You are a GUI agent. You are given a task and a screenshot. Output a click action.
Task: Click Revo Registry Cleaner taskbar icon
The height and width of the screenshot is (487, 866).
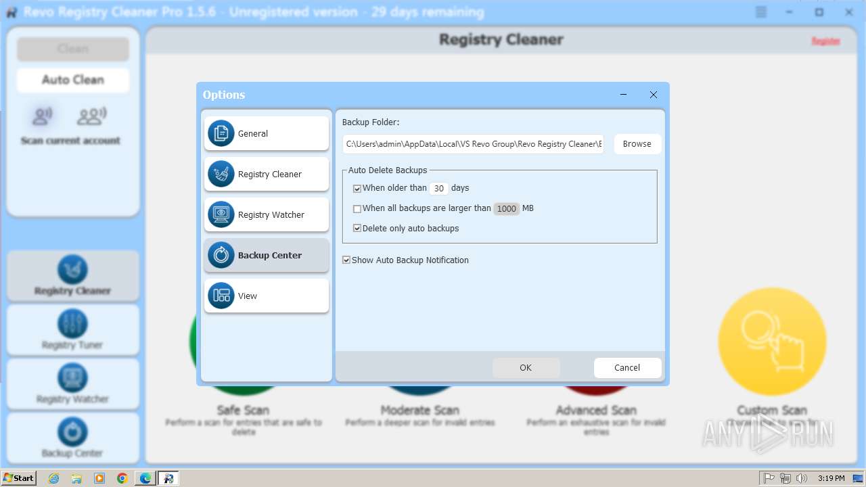click(169, 478)
